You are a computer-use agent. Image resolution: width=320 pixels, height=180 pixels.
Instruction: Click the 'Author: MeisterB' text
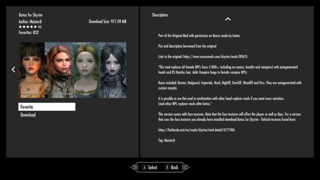(x=30, y=21)
